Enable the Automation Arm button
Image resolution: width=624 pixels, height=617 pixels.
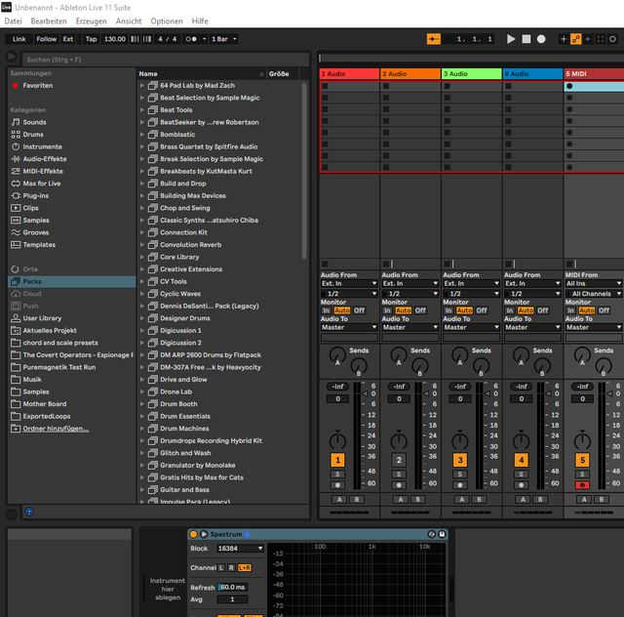[x=575, y=39]
